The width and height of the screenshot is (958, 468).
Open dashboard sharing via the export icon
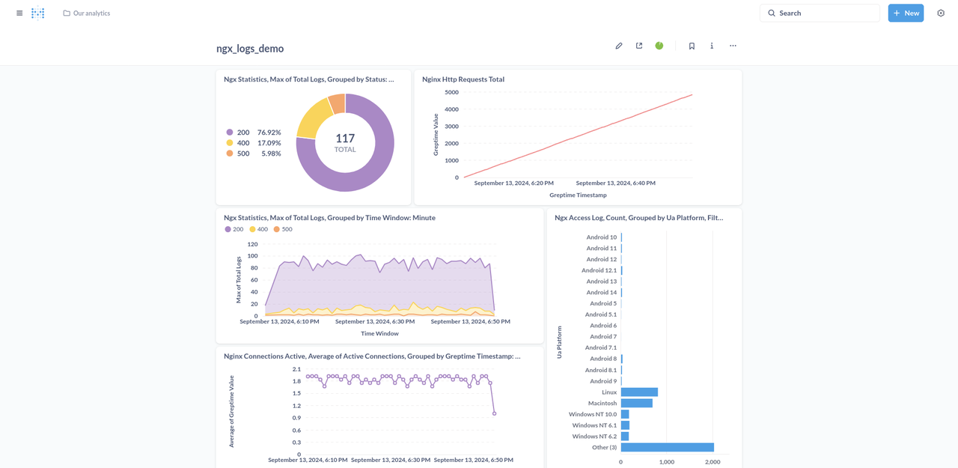coord(638,46)
